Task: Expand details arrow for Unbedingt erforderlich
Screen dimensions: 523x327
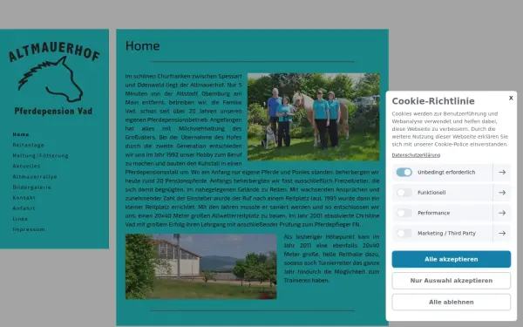Action: pyautogui.click(x=502, y=172)
